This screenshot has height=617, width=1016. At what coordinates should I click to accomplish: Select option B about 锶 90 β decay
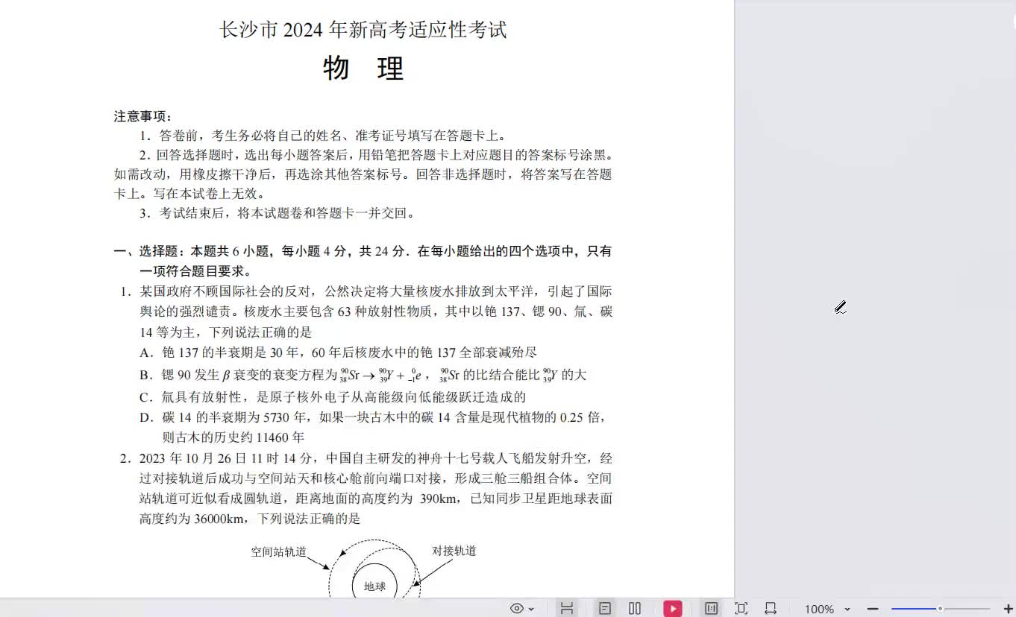coord(363,375)
